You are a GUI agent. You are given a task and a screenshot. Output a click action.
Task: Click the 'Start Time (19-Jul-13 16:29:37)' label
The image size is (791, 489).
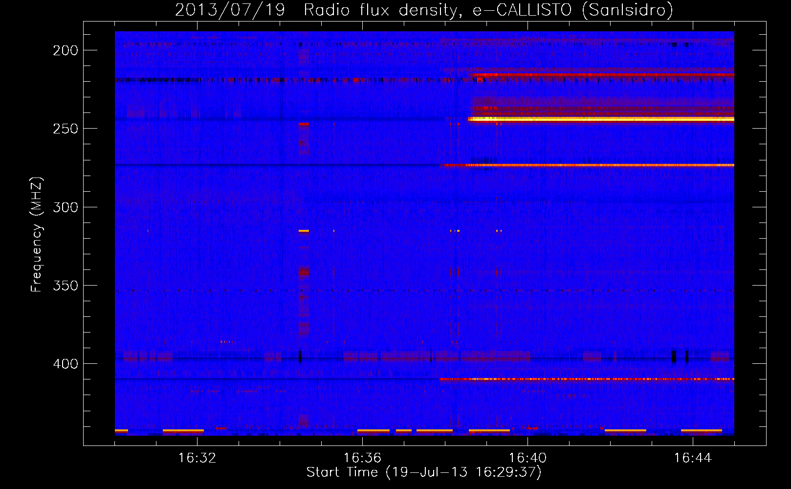(424, 472)
